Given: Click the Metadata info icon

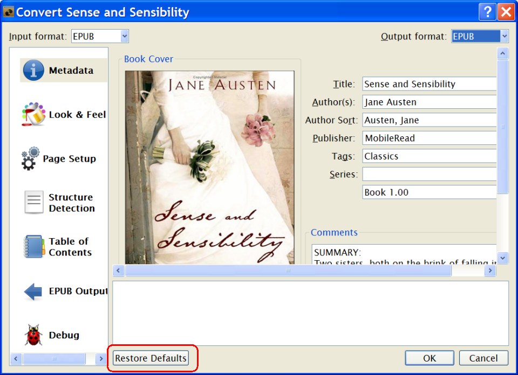Looking at the screenshot, I should click(x=33, y=70).
